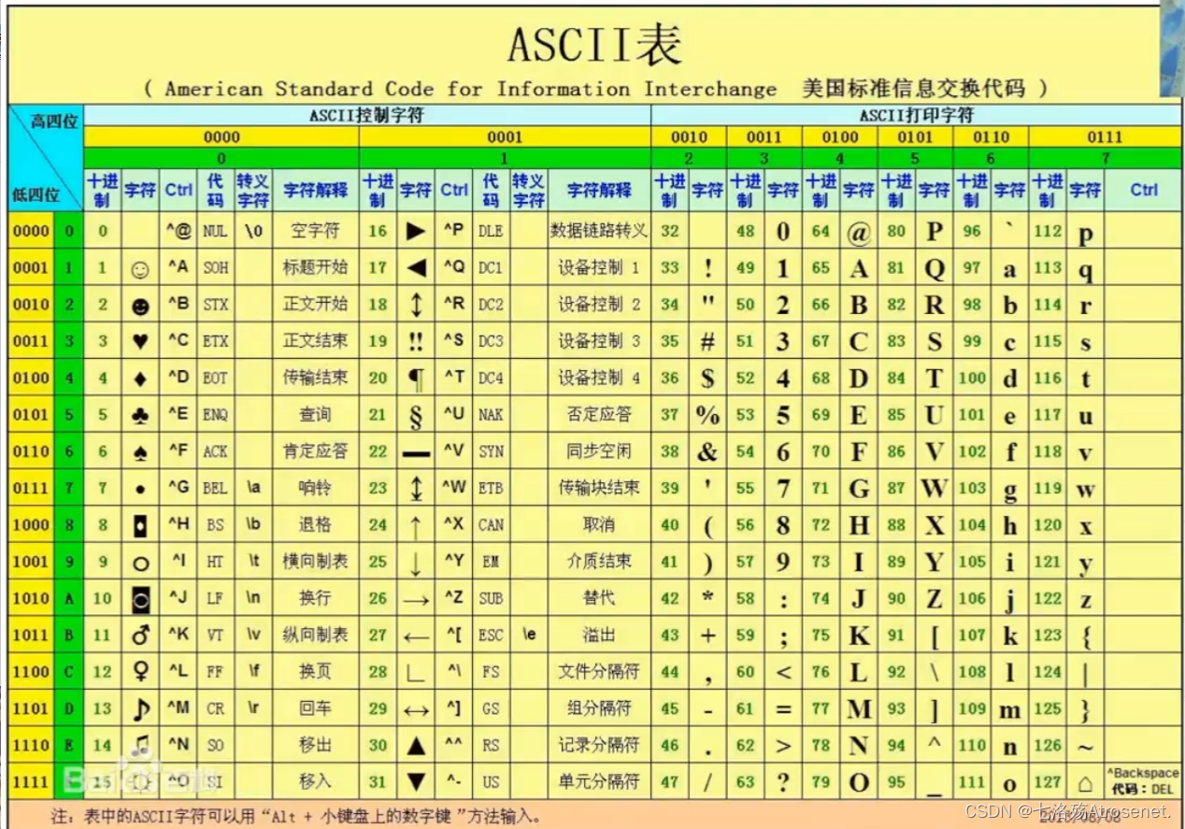Click the 'NUL' code cell

click(x=215, y=230)
